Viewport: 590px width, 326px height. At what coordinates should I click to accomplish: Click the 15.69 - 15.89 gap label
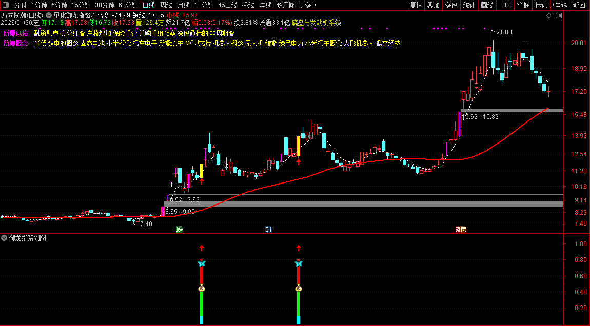pyautogui.click(x=480, y=117)
